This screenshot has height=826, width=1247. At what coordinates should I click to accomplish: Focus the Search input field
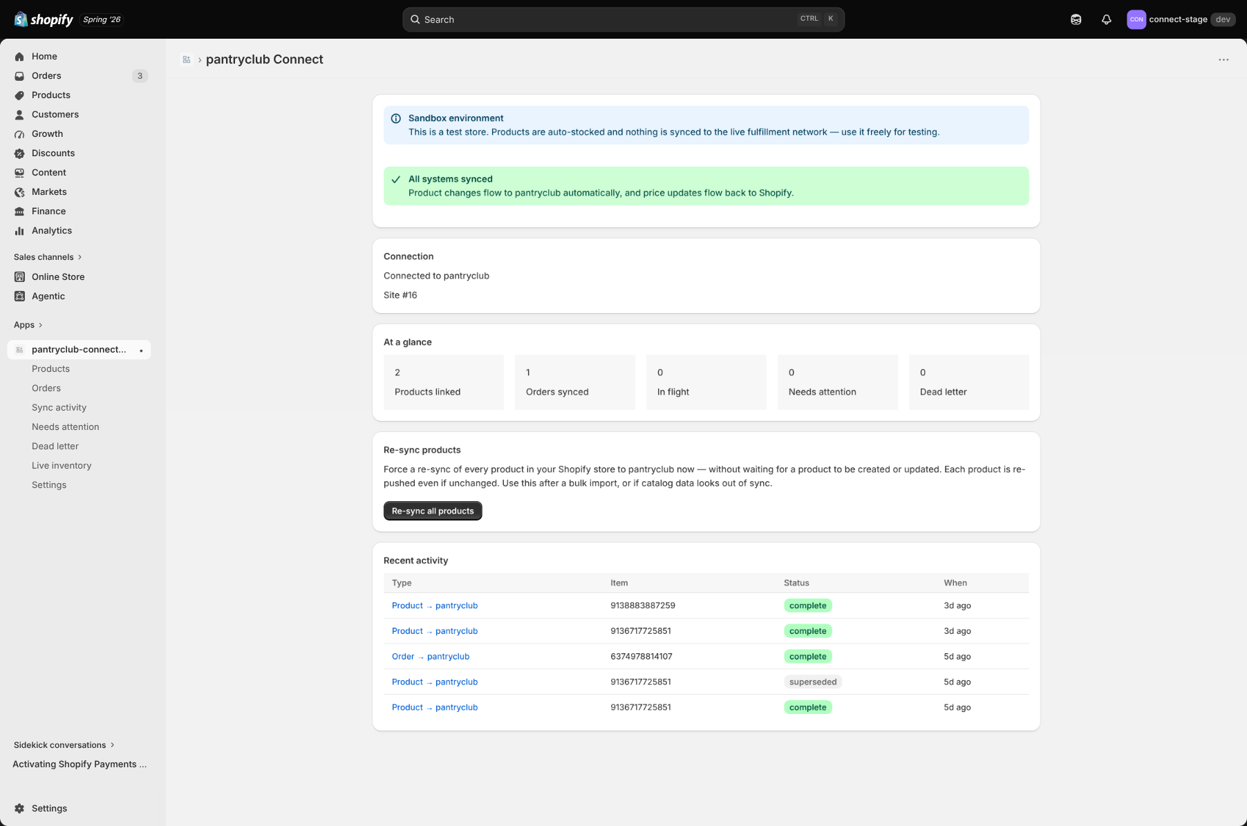pos(623,19)
